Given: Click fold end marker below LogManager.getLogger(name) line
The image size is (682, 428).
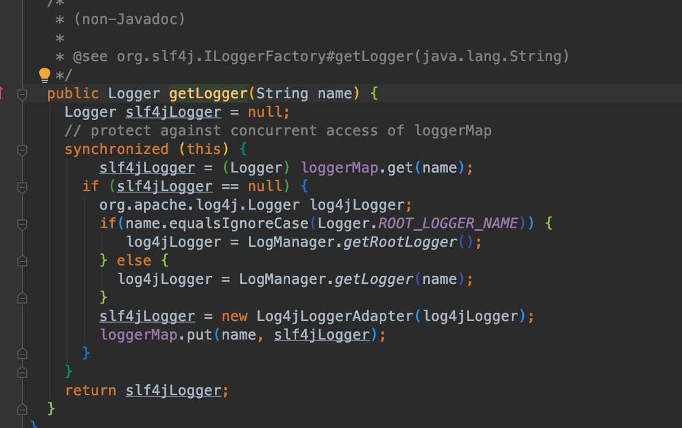Looking at the screenshot, I should click(22, 298).
